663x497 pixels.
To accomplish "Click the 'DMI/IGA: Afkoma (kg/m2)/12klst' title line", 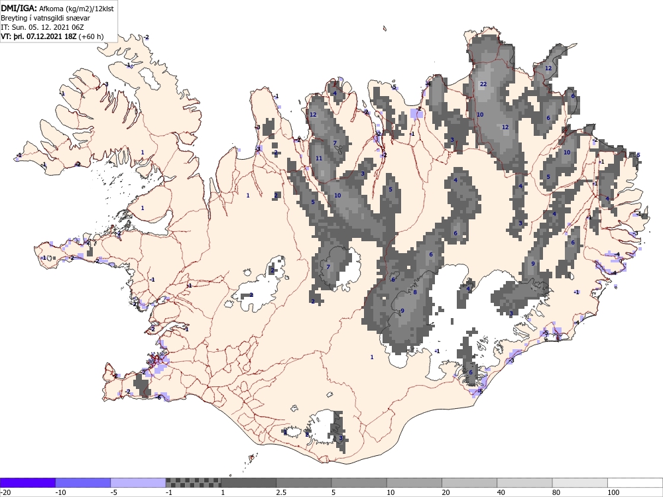I will coord(57,8).
